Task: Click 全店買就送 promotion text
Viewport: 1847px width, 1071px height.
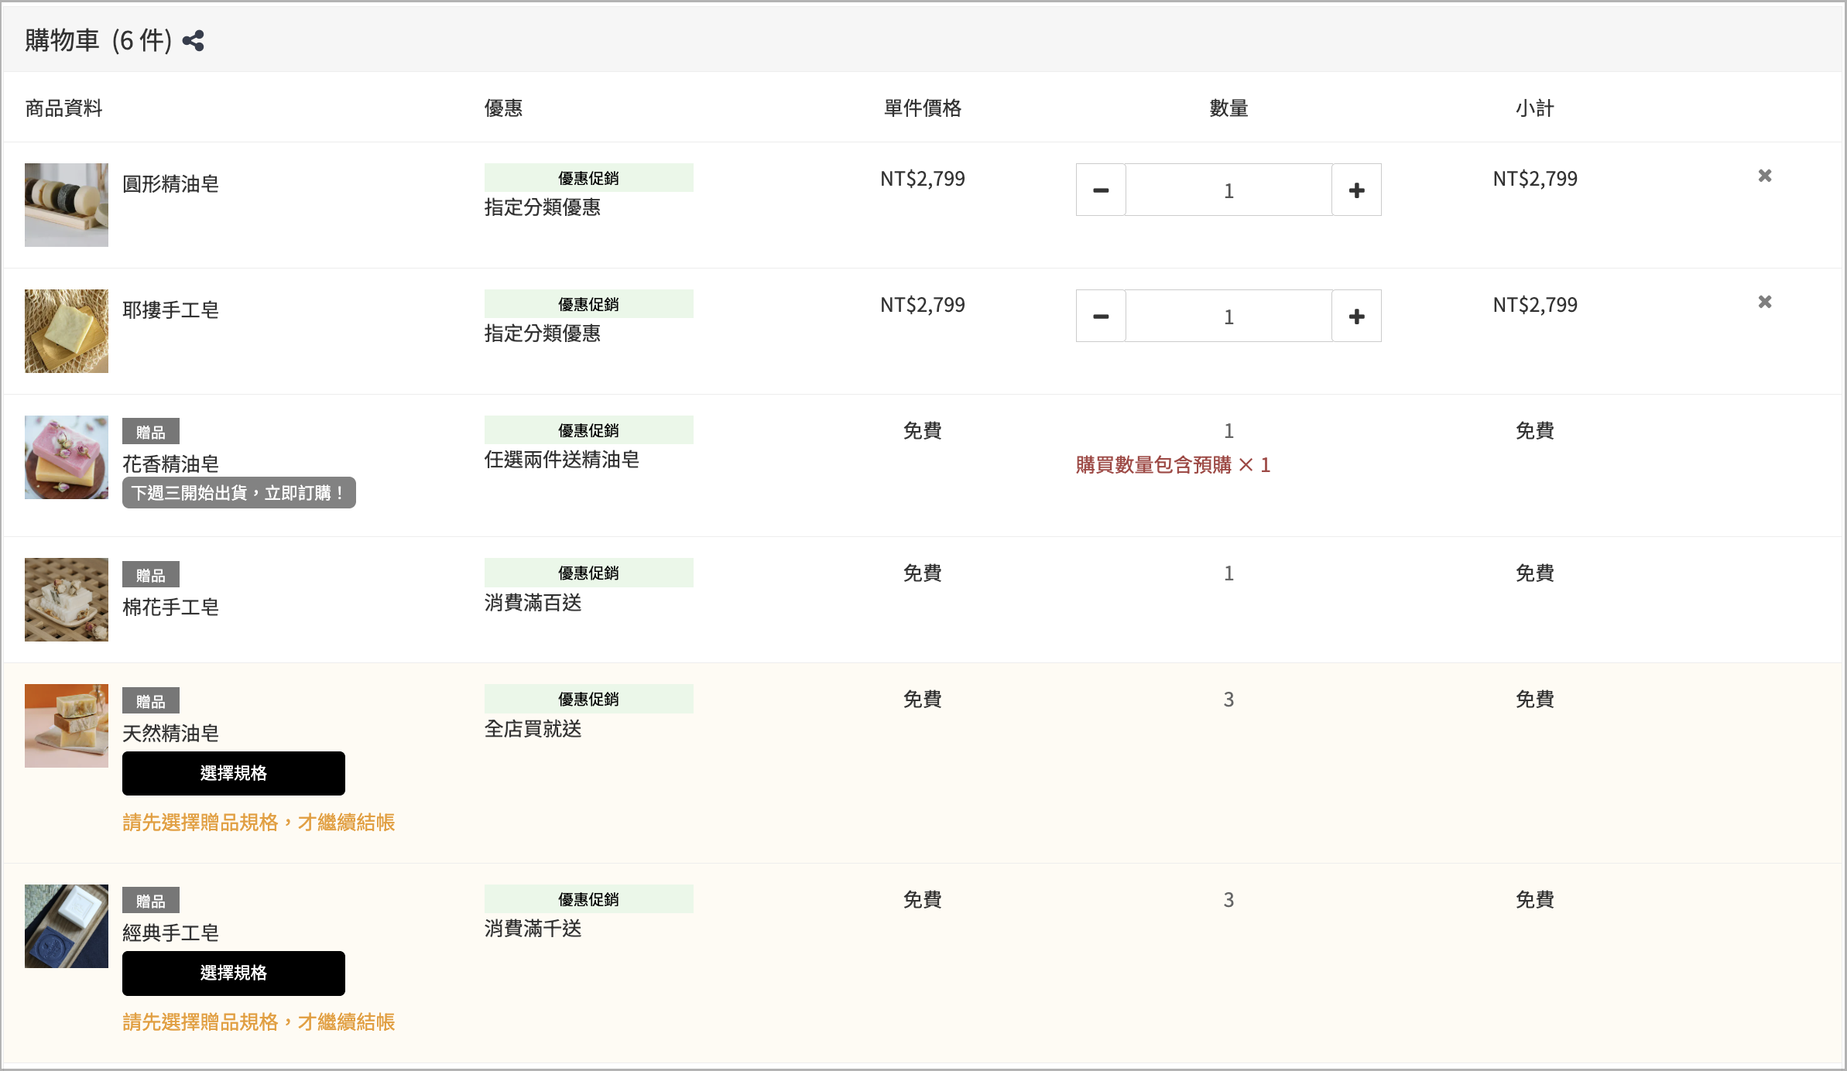Action: pos(533,729)
